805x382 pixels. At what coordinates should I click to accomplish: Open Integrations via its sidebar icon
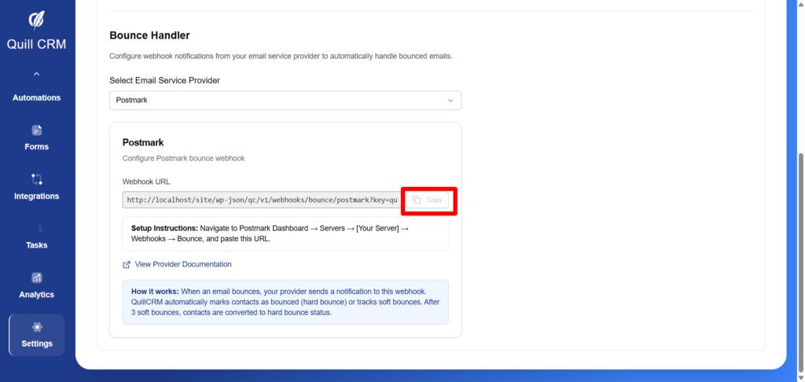36,179
